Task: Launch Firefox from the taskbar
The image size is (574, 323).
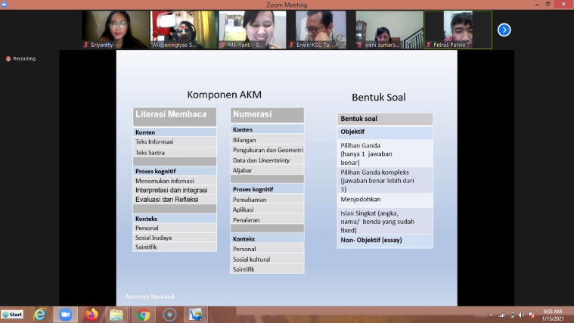Action: [x=92, y=314]
